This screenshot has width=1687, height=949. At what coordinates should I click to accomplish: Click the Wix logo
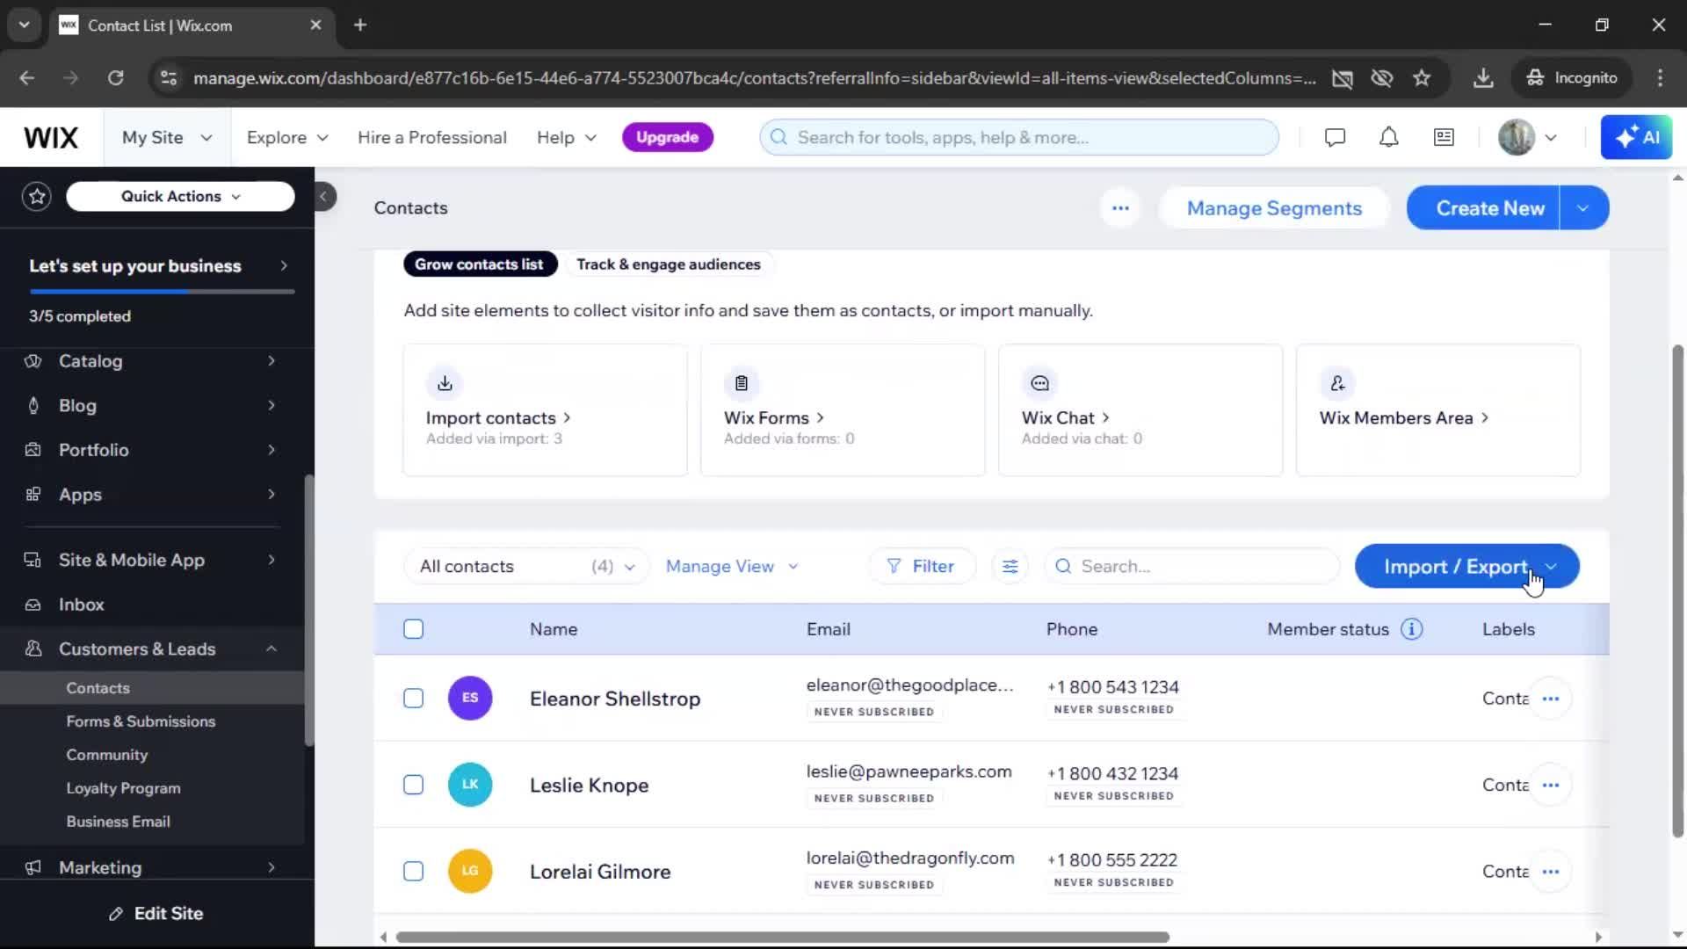pos(51,138)
